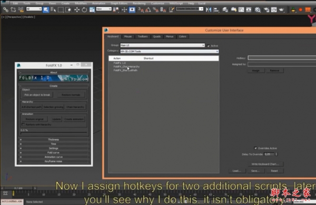
Task: Toggle Overrides Active checkbox
Action: (x=255, y=148)
